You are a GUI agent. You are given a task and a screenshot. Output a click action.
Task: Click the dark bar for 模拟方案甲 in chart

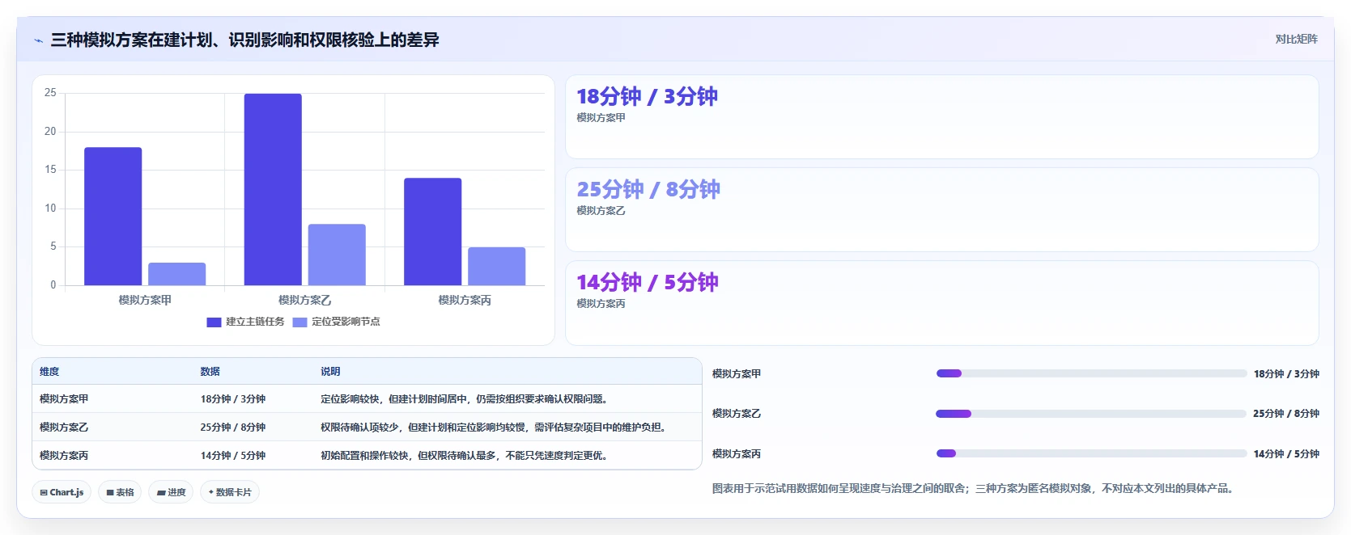pos(113,216)
